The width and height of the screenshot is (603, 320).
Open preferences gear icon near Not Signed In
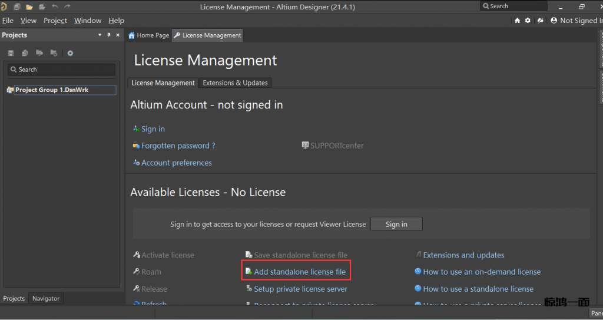(x=528, y=20)
